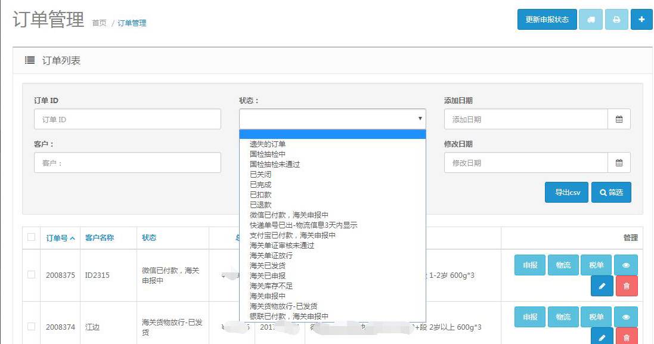The width and height of the screenshot is (654, 344).
Task: Choose 已扣款 from status list
Action: (x=261, y=195)
